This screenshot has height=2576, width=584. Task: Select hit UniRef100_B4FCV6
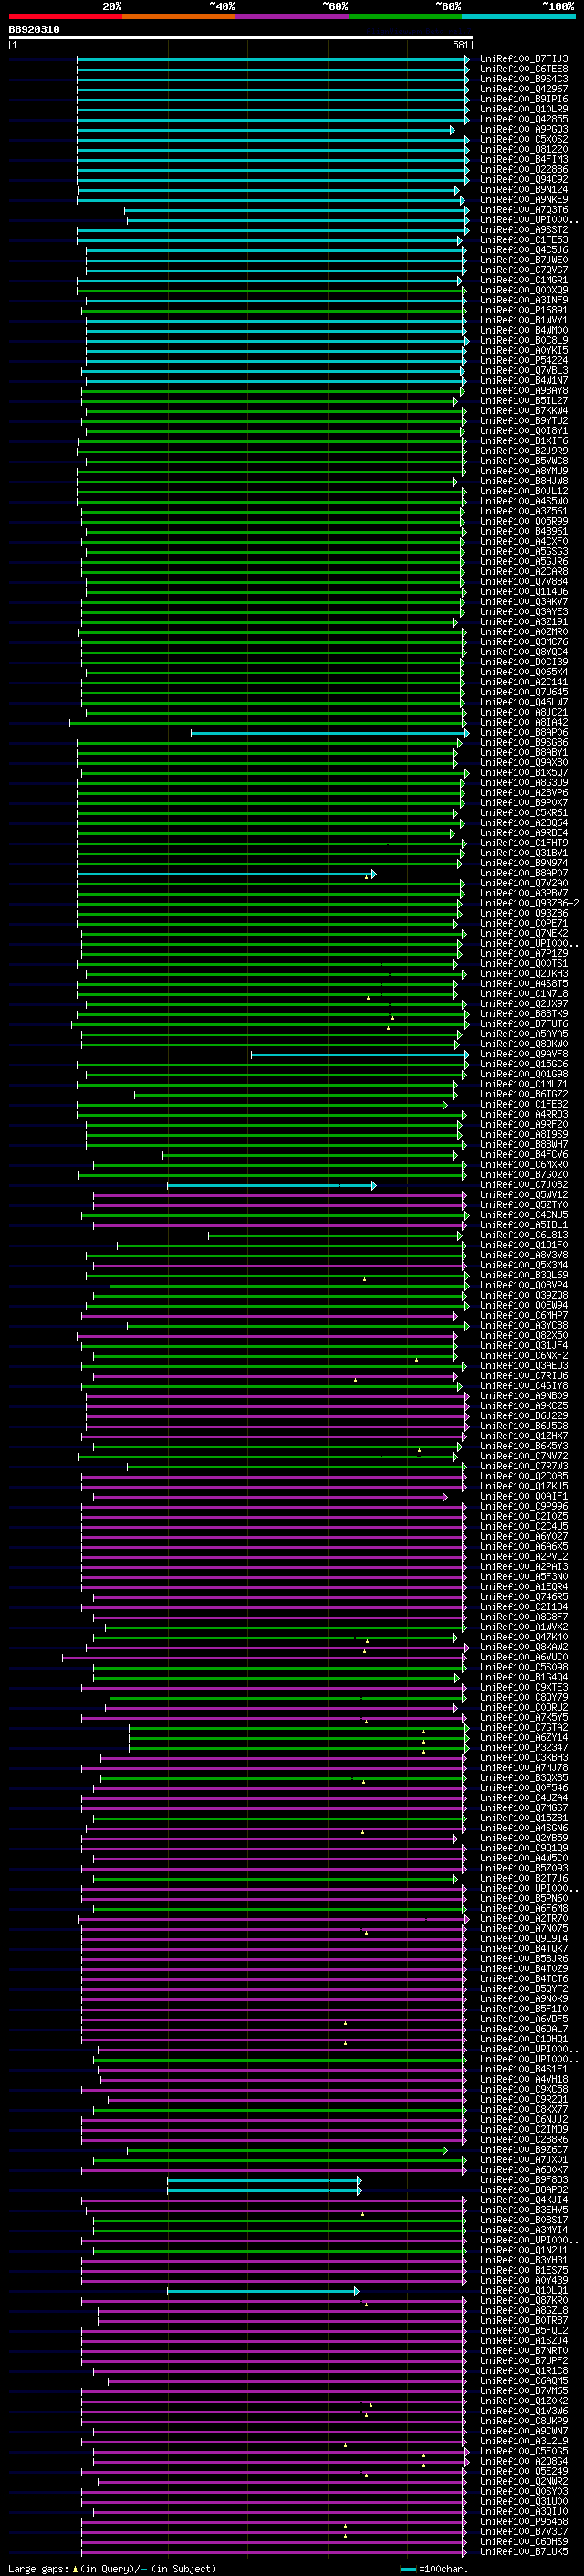[524, 1154]
